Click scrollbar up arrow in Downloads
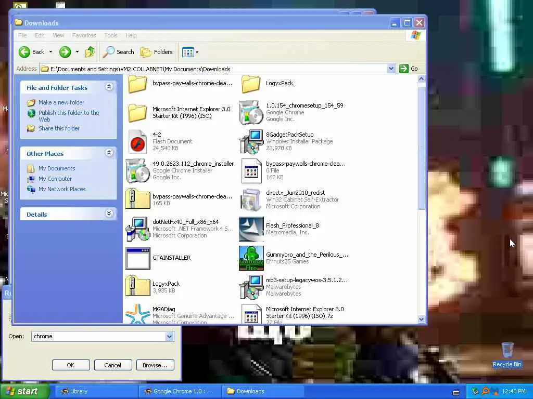The width and height of the screenshot is (533, 399). 421,79
